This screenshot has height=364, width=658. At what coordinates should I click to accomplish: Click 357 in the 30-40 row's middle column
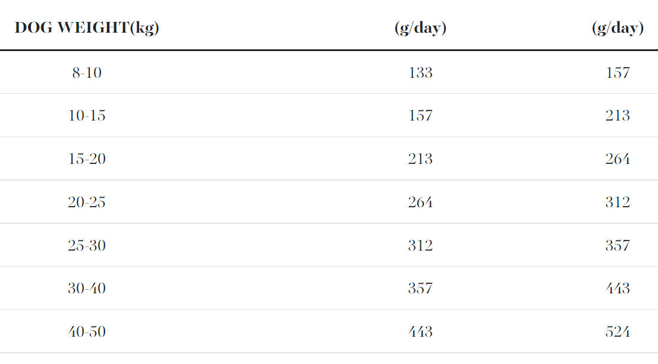click(420, 288)
